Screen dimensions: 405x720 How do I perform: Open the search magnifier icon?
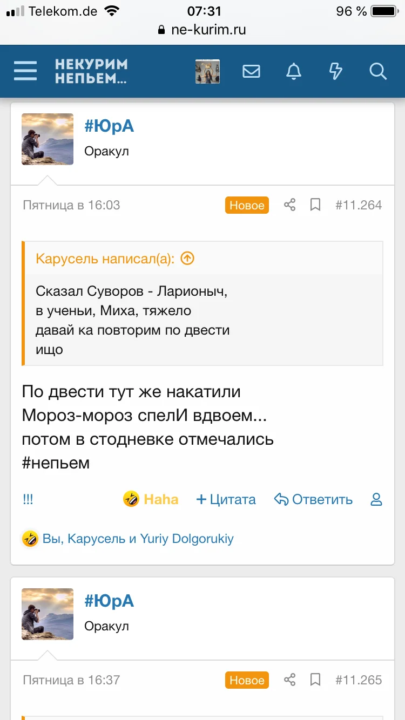377,71
